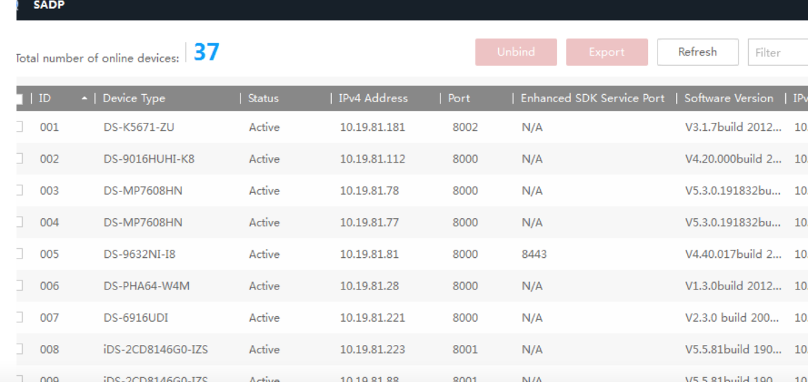This screenshot has height=391, width=808.
Task: Click IP address 10.19.81.223
Action: (x=372, y=350)
